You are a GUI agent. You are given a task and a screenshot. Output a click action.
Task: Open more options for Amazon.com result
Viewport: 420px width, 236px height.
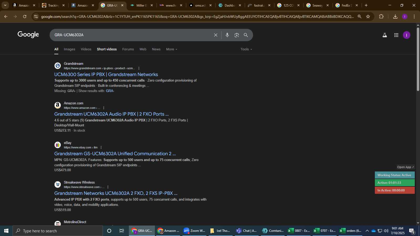[x=104, y=108]
